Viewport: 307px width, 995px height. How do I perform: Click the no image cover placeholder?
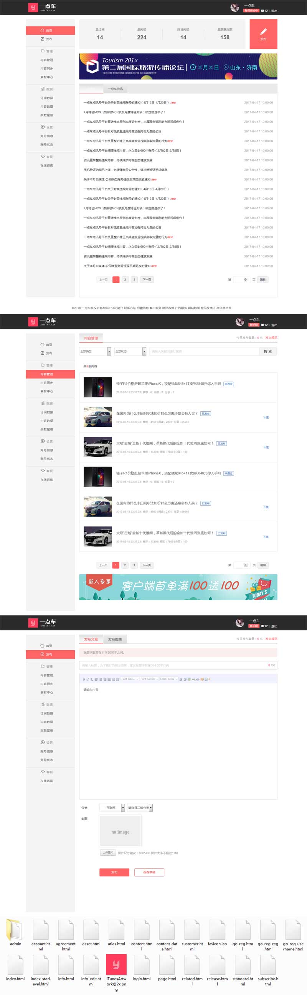(x=120, y=831)
